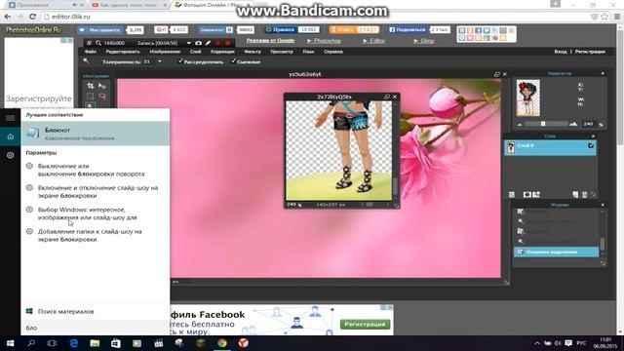Open Блокнот best match result

point(96,134)
